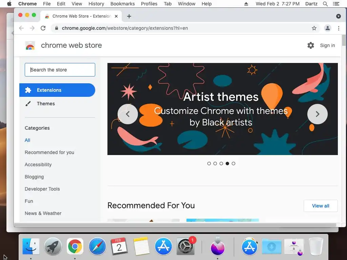Open the Trash in the Dock
This screenshot has height=260, width=347.
[x=316, y=246]
